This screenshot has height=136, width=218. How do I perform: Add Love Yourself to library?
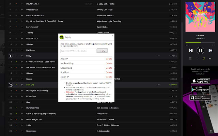point(22,27)
